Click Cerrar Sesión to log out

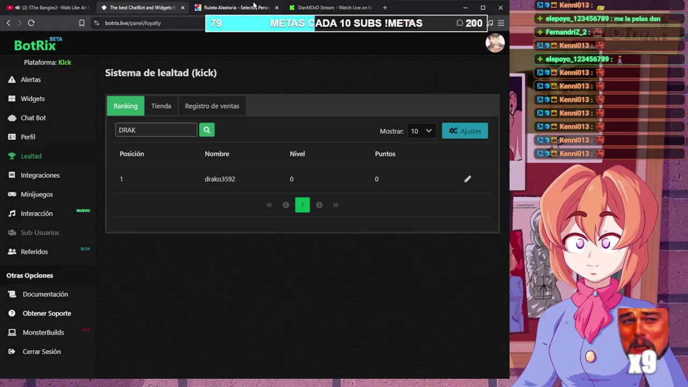point(41,352)
